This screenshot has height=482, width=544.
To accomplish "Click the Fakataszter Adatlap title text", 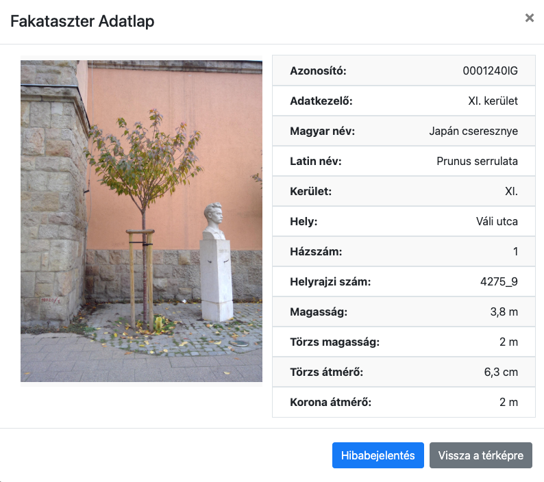I will tap(82, 21).
